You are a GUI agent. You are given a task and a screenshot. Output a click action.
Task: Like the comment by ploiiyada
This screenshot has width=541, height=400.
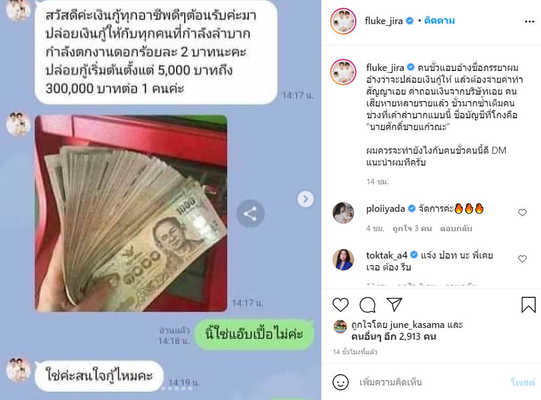pyautogui.click(x=522, y=212)
